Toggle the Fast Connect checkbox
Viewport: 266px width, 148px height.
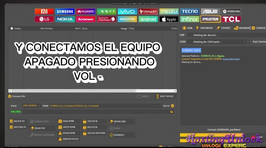[x=250, y=42]
